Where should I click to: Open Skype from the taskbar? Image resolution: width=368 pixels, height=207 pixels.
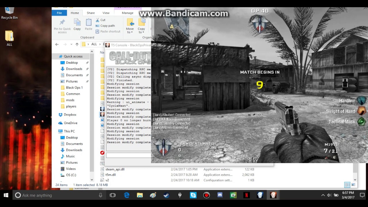[x=193, y=195]
